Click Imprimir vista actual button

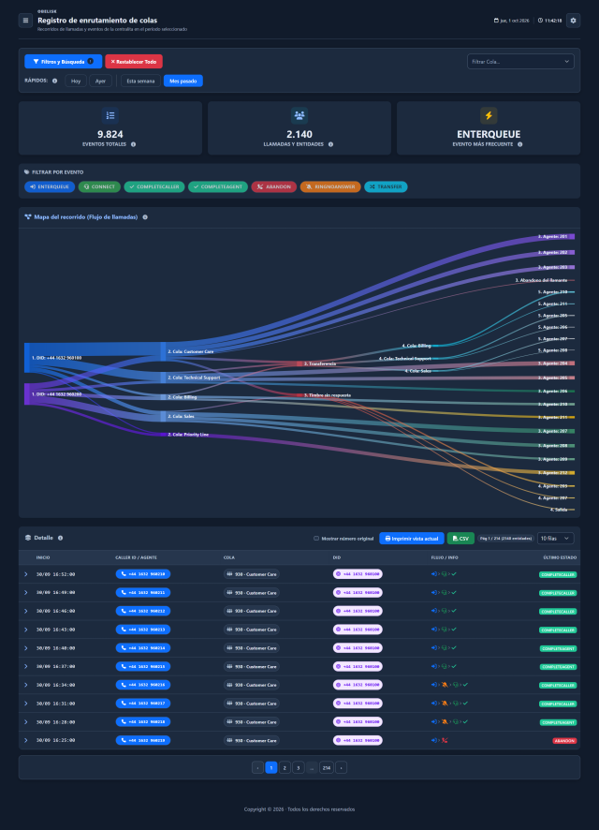pyautogui.click(x=411, y=539)
